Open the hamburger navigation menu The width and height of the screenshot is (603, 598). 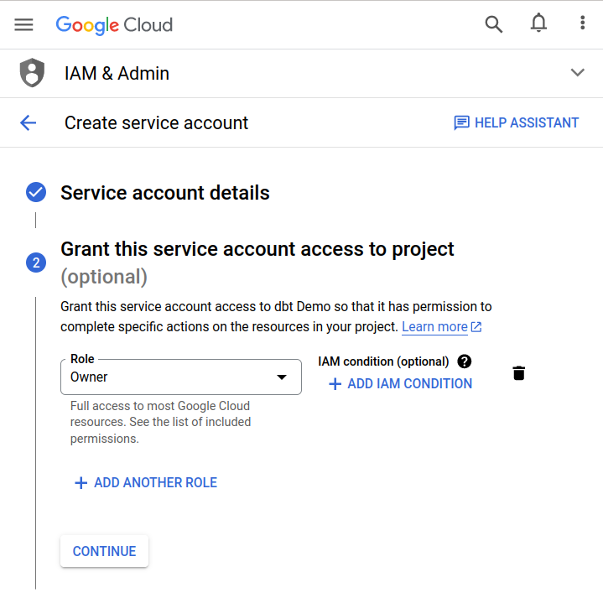pos(24,24)
